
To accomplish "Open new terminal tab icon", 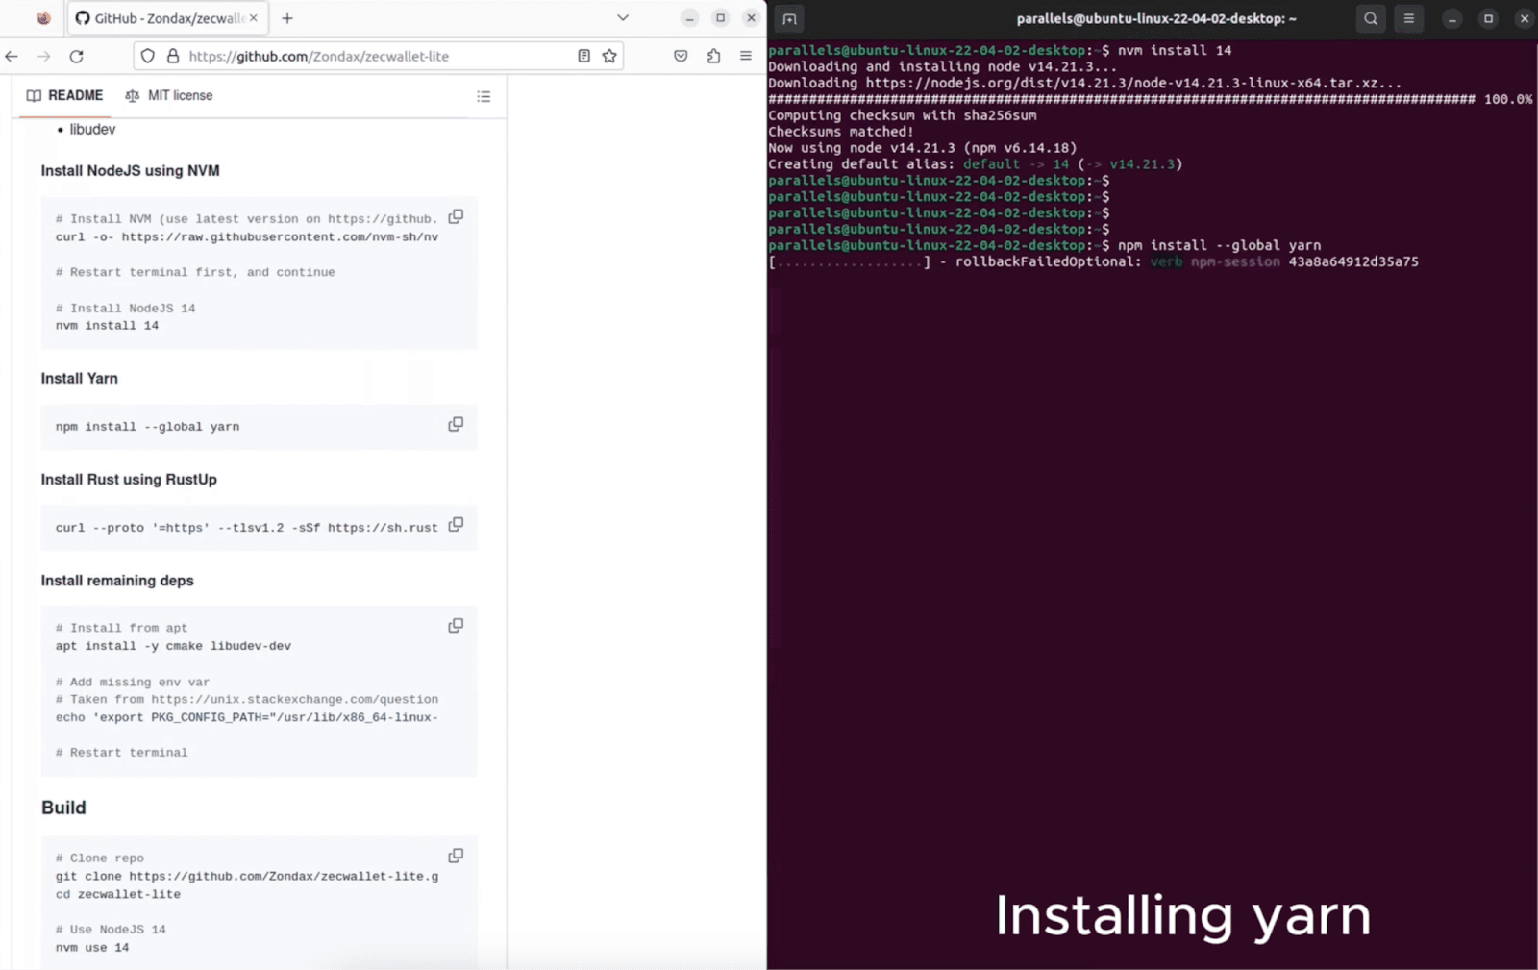I will (789, 18).
